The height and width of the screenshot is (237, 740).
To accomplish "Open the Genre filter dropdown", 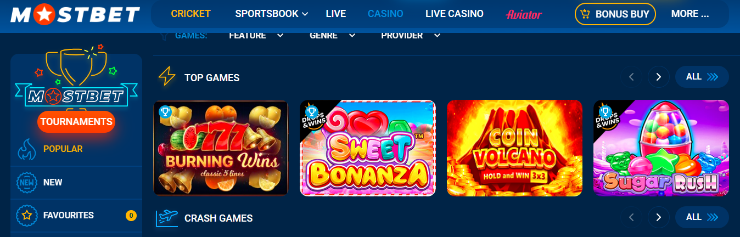I will 333,35.
